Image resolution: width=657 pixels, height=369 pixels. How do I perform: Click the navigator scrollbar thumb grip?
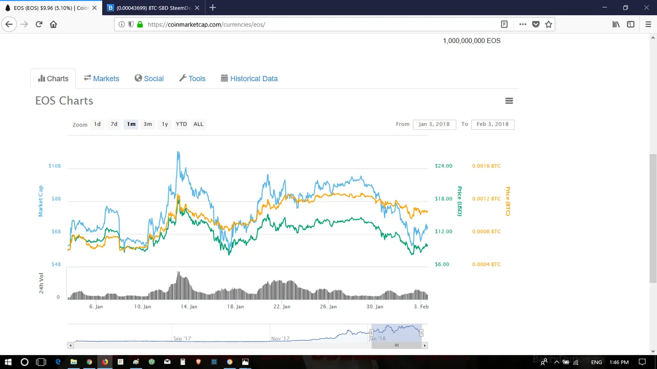[396, 345]
